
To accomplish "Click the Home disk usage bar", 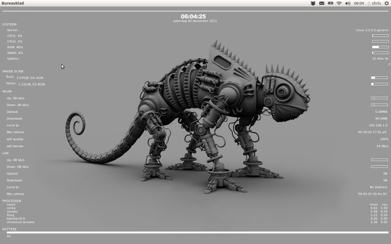I will tap(379, 84).
